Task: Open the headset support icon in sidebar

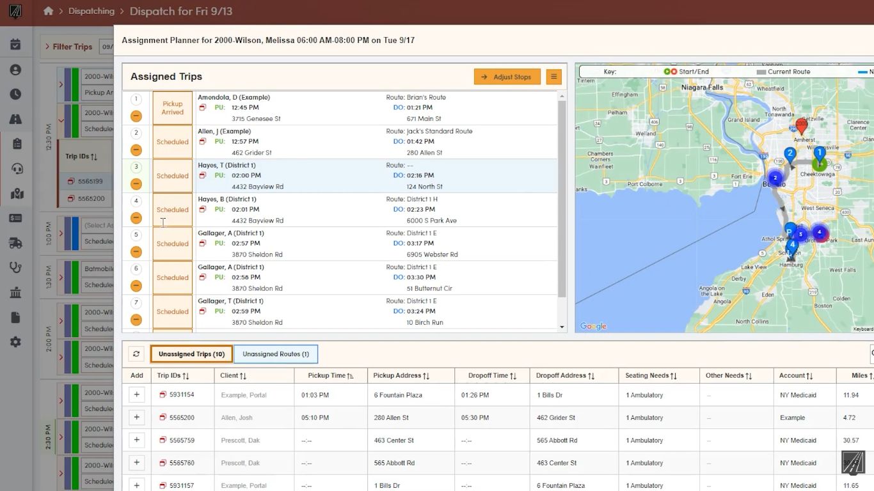Action: coord(16,169)
